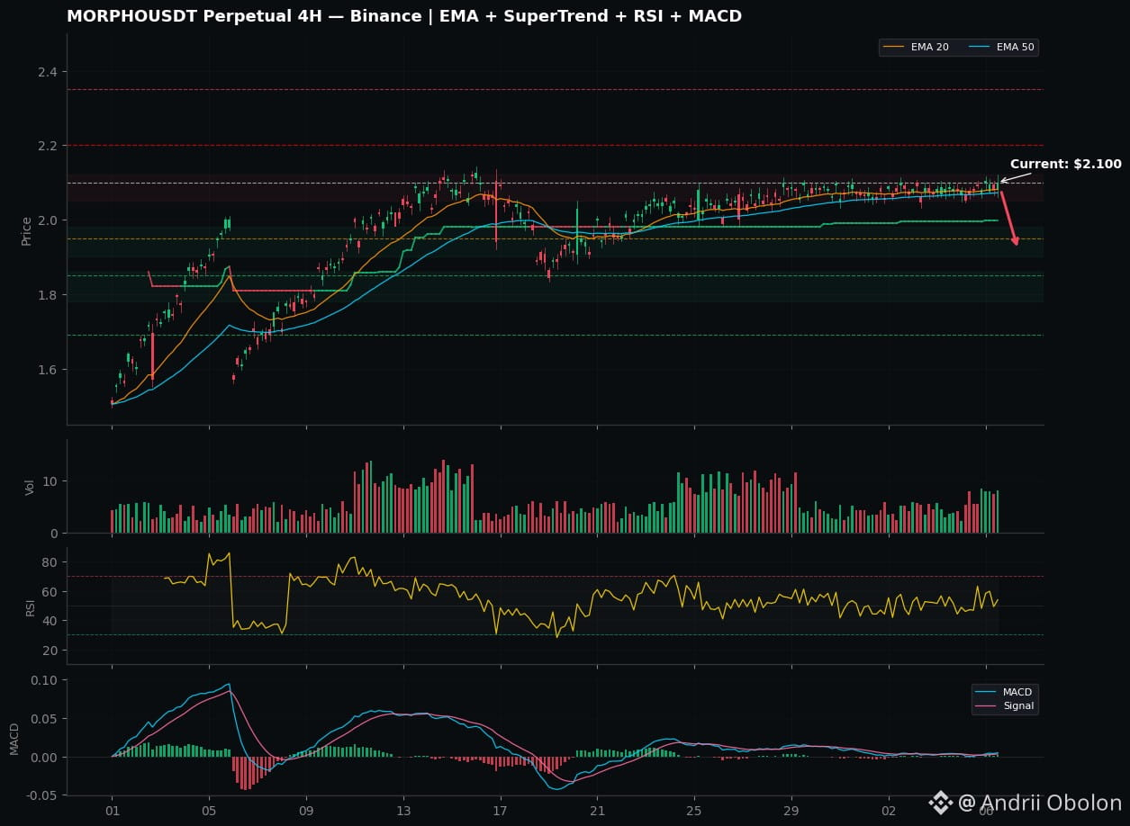
Task: Click the 13 date tick on the x-axis
Action: [x=403, y=812]
